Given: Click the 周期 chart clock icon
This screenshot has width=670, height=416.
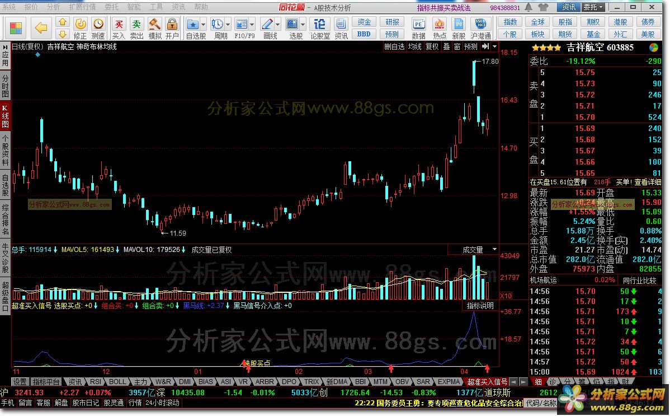Looking at the screenshot, I should [x=217, y=24].
